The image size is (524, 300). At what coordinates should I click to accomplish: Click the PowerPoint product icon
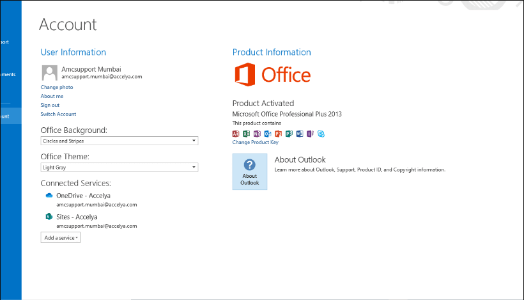click(278, 134)
